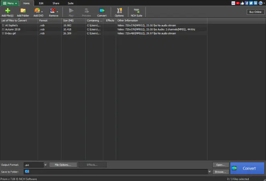Expand the Output Format combo box
The width and height of the screenshot is (266, 181).
[x=45, y=165]
